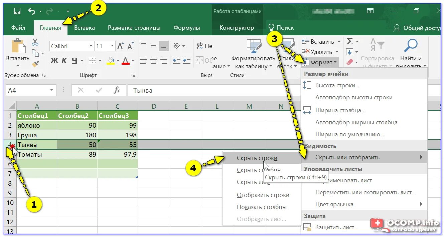The image size is (444, 237).
Task: Choose Отобразить строки in the submenu
Action: (x=263, y=195)
